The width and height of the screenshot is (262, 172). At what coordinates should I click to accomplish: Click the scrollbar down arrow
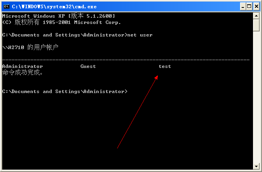coord(256,166)
